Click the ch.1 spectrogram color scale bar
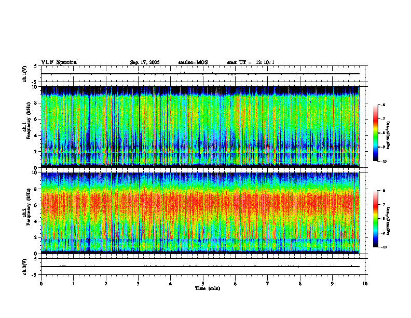 [376, 133]
